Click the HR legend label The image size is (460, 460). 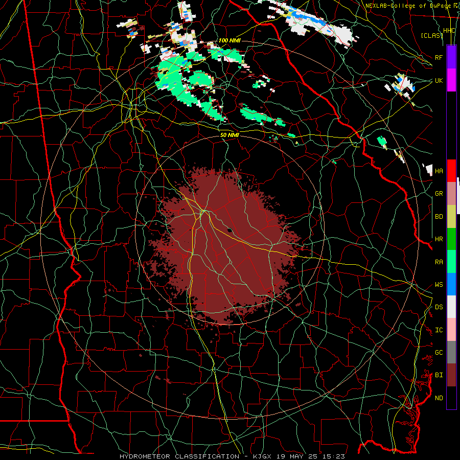(439, 239)
